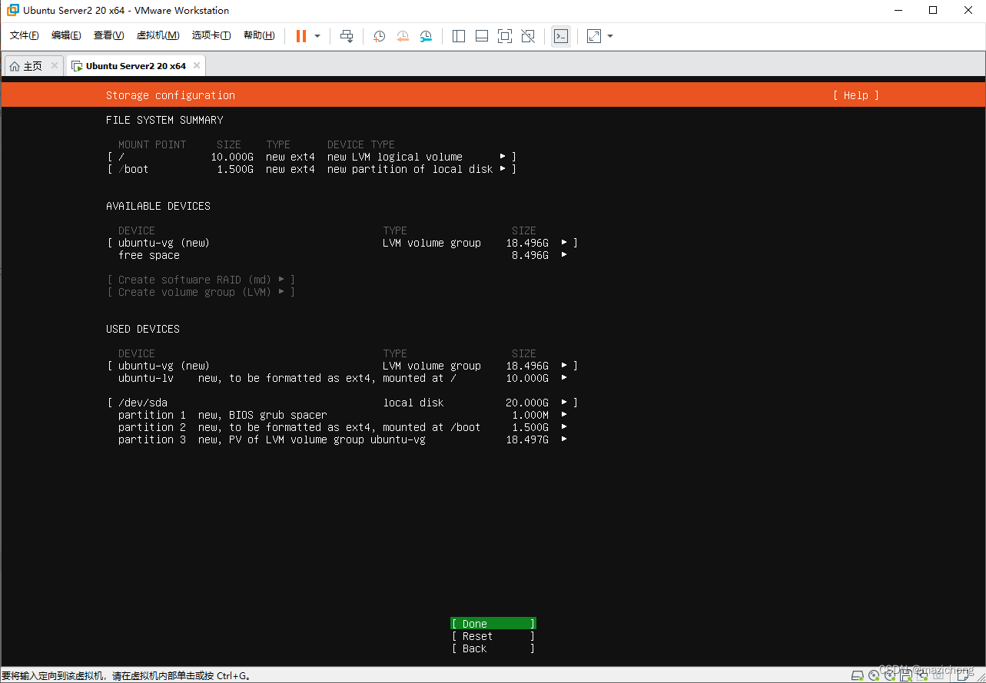Expand the arrow on partition 3 row
The width and height of the screenshot is (986, 683).
click(564, 439)
